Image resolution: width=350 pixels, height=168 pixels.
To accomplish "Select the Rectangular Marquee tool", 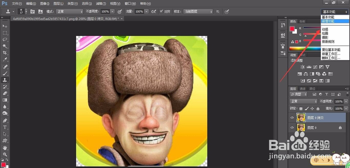I will [x=5, y=33].
